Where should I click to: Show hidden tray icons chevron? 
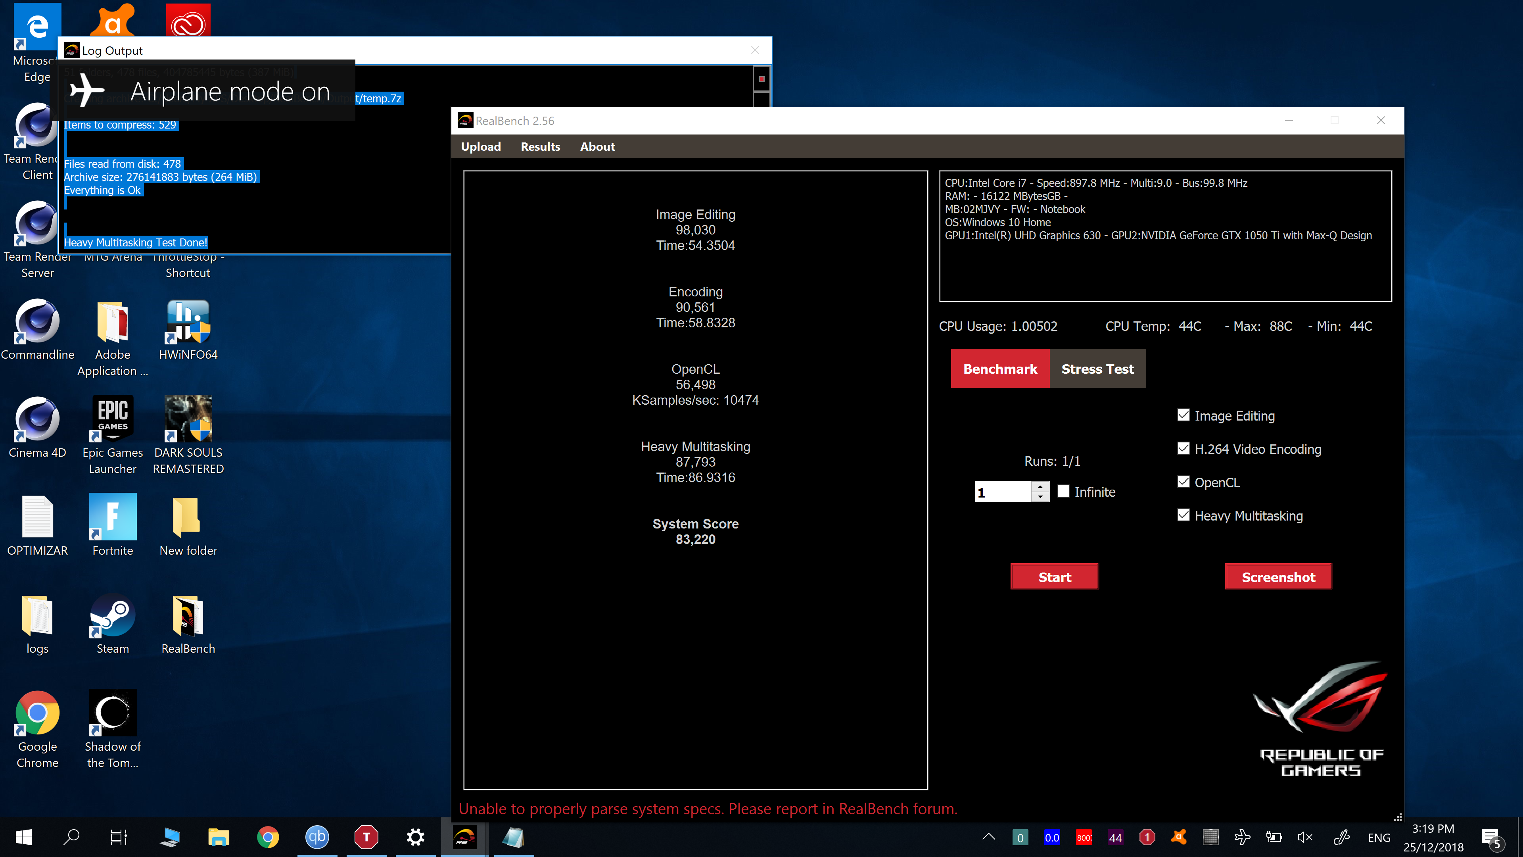(988, 837)
